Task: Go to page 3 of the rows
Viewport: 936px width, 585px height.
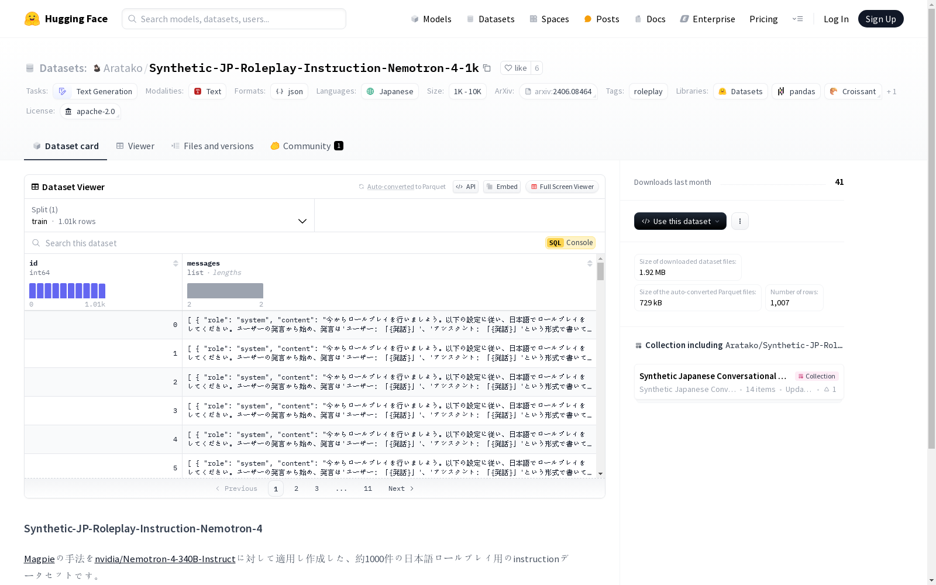Action: click(x=317, y=488)
